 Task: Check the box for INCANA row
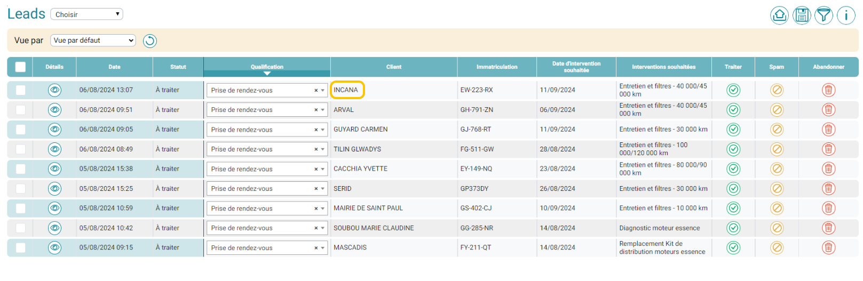(20, 90)
